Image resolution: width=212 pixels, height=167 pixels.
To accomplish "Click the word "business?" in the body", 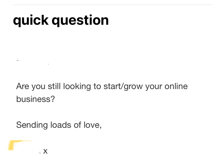I will click(35, 99).
